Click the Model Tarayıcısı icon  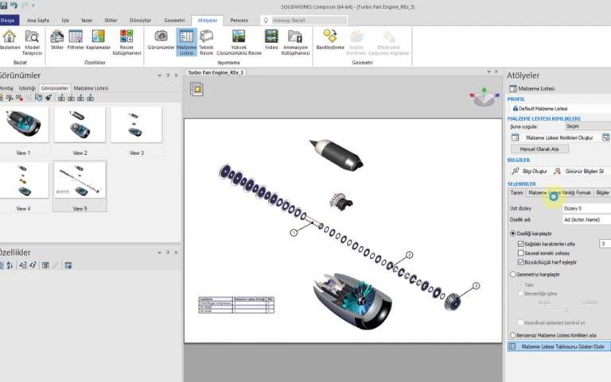[33, 40]
